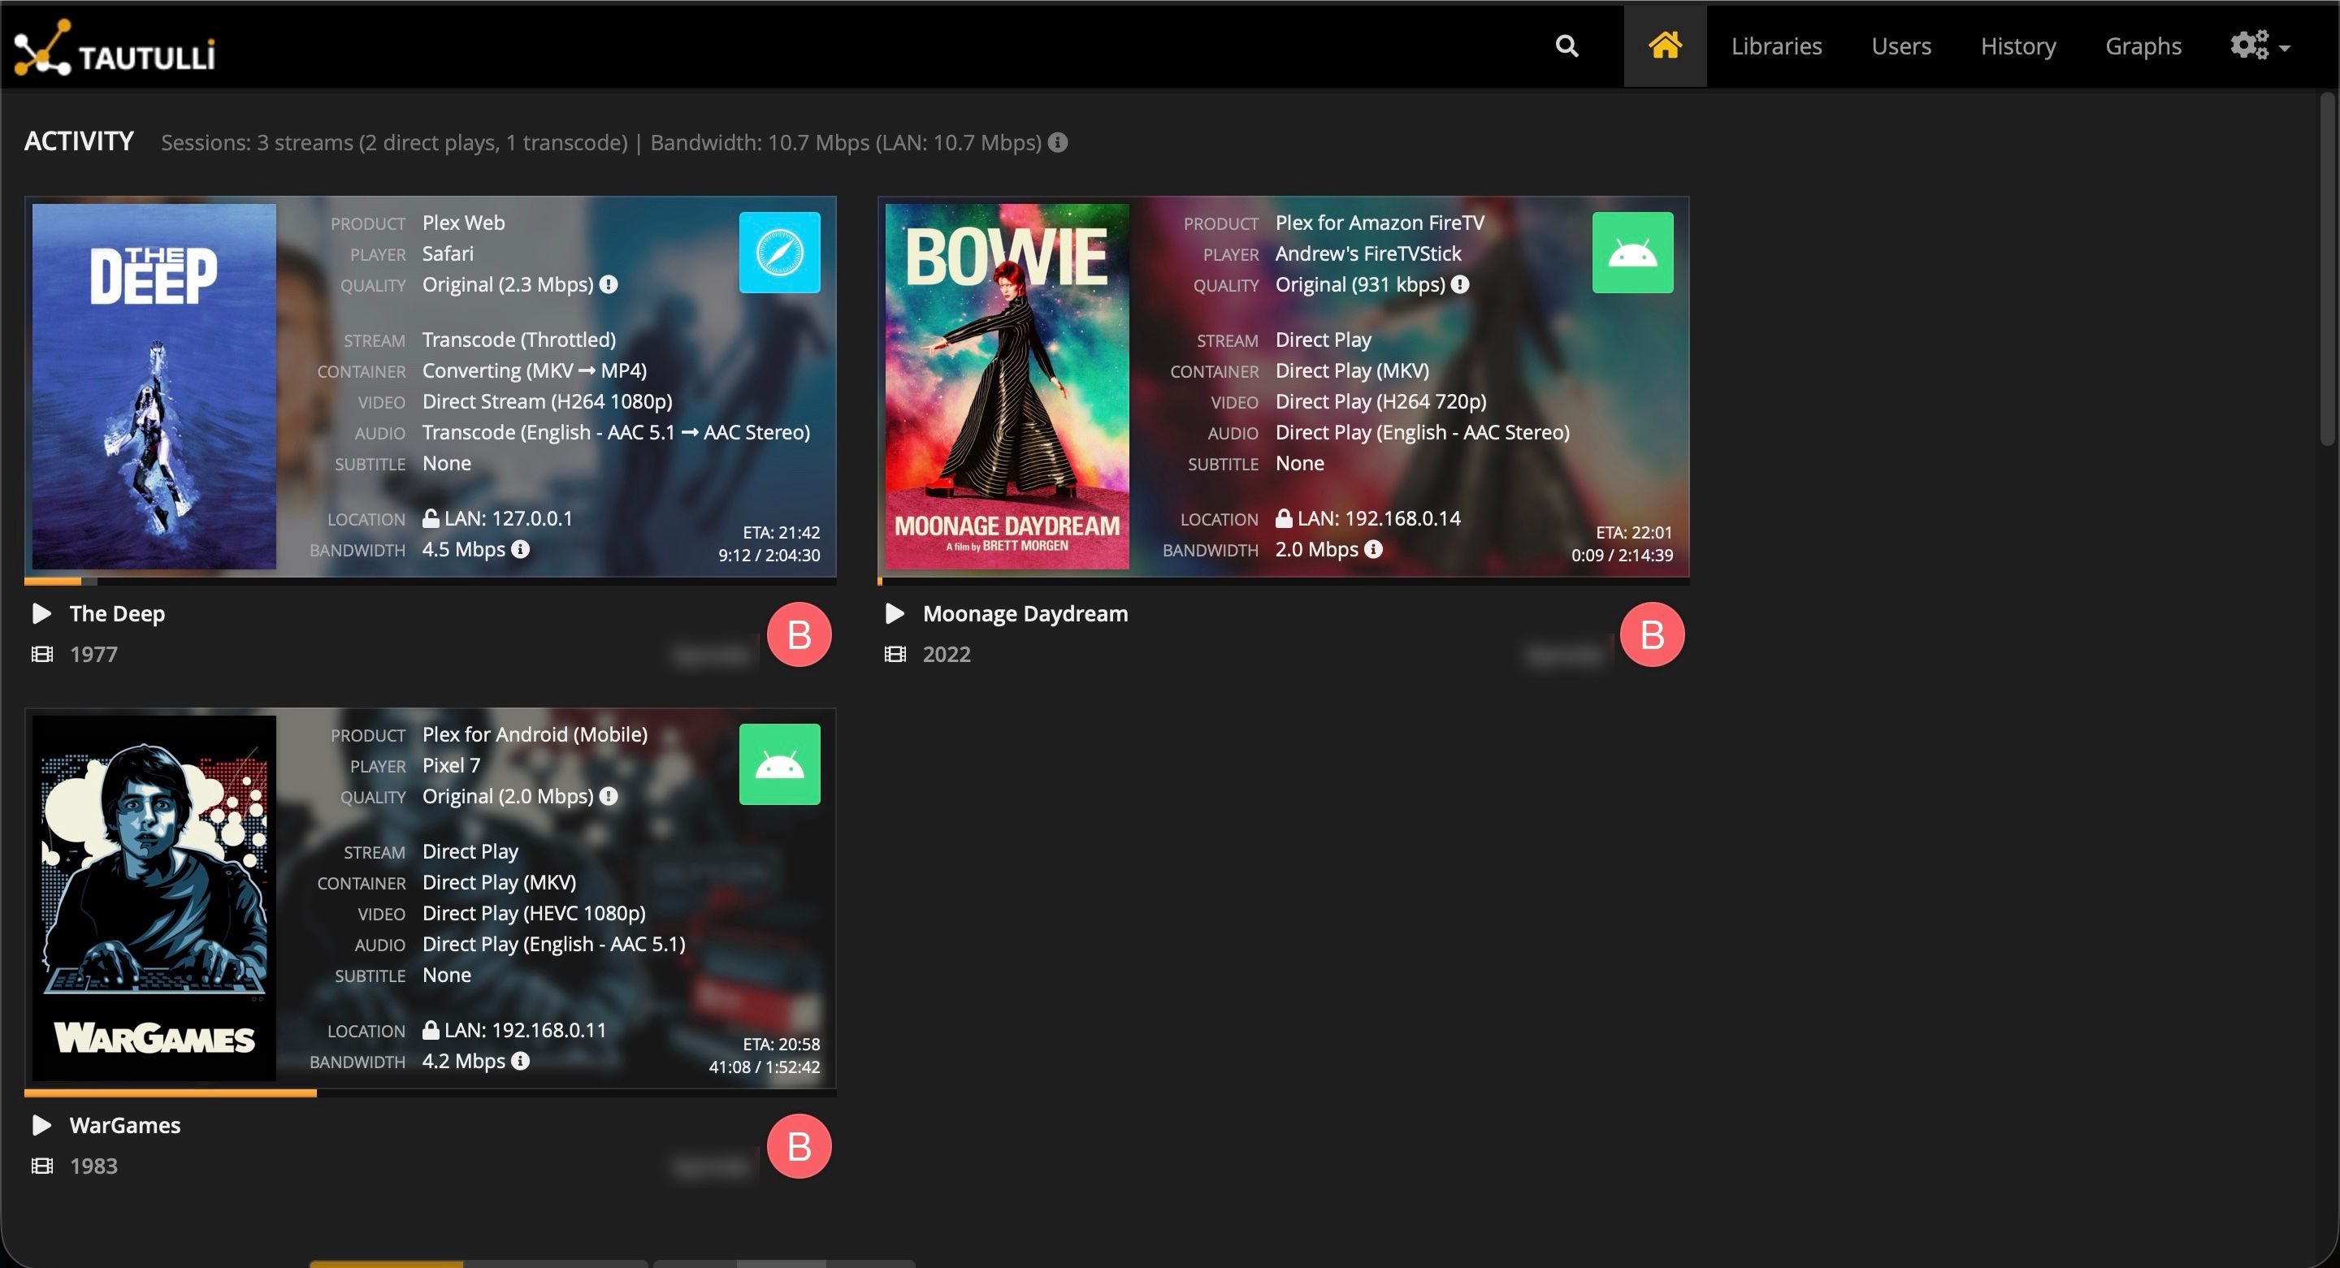Click the info icon beside the 2.0 Mbps bandwidth value
2340x1268 pixels.
(x=1373, y=548)
